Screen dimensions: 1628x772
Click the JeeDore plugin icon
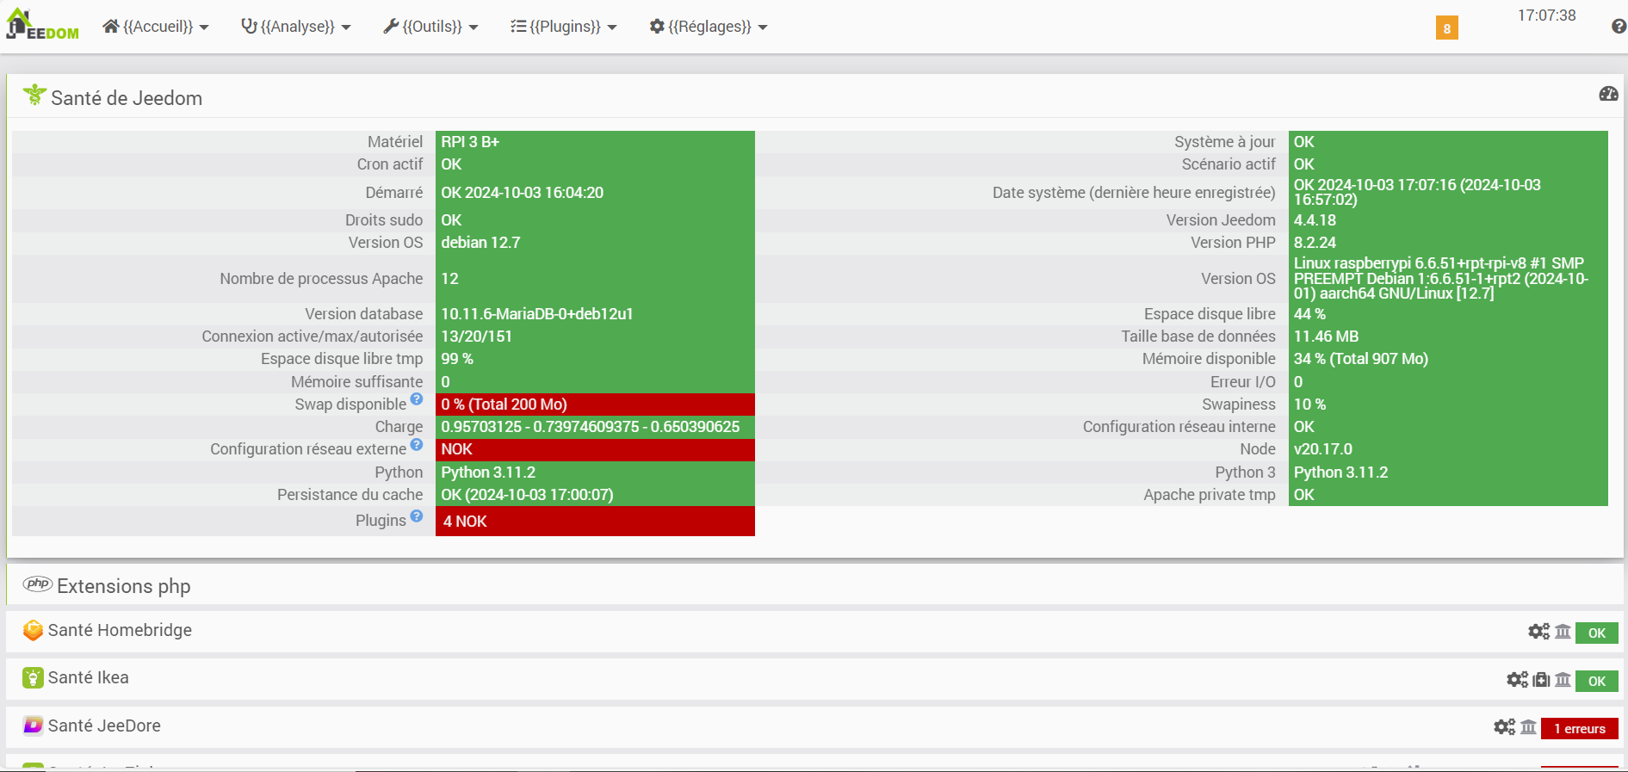click(x=33, y=726)
